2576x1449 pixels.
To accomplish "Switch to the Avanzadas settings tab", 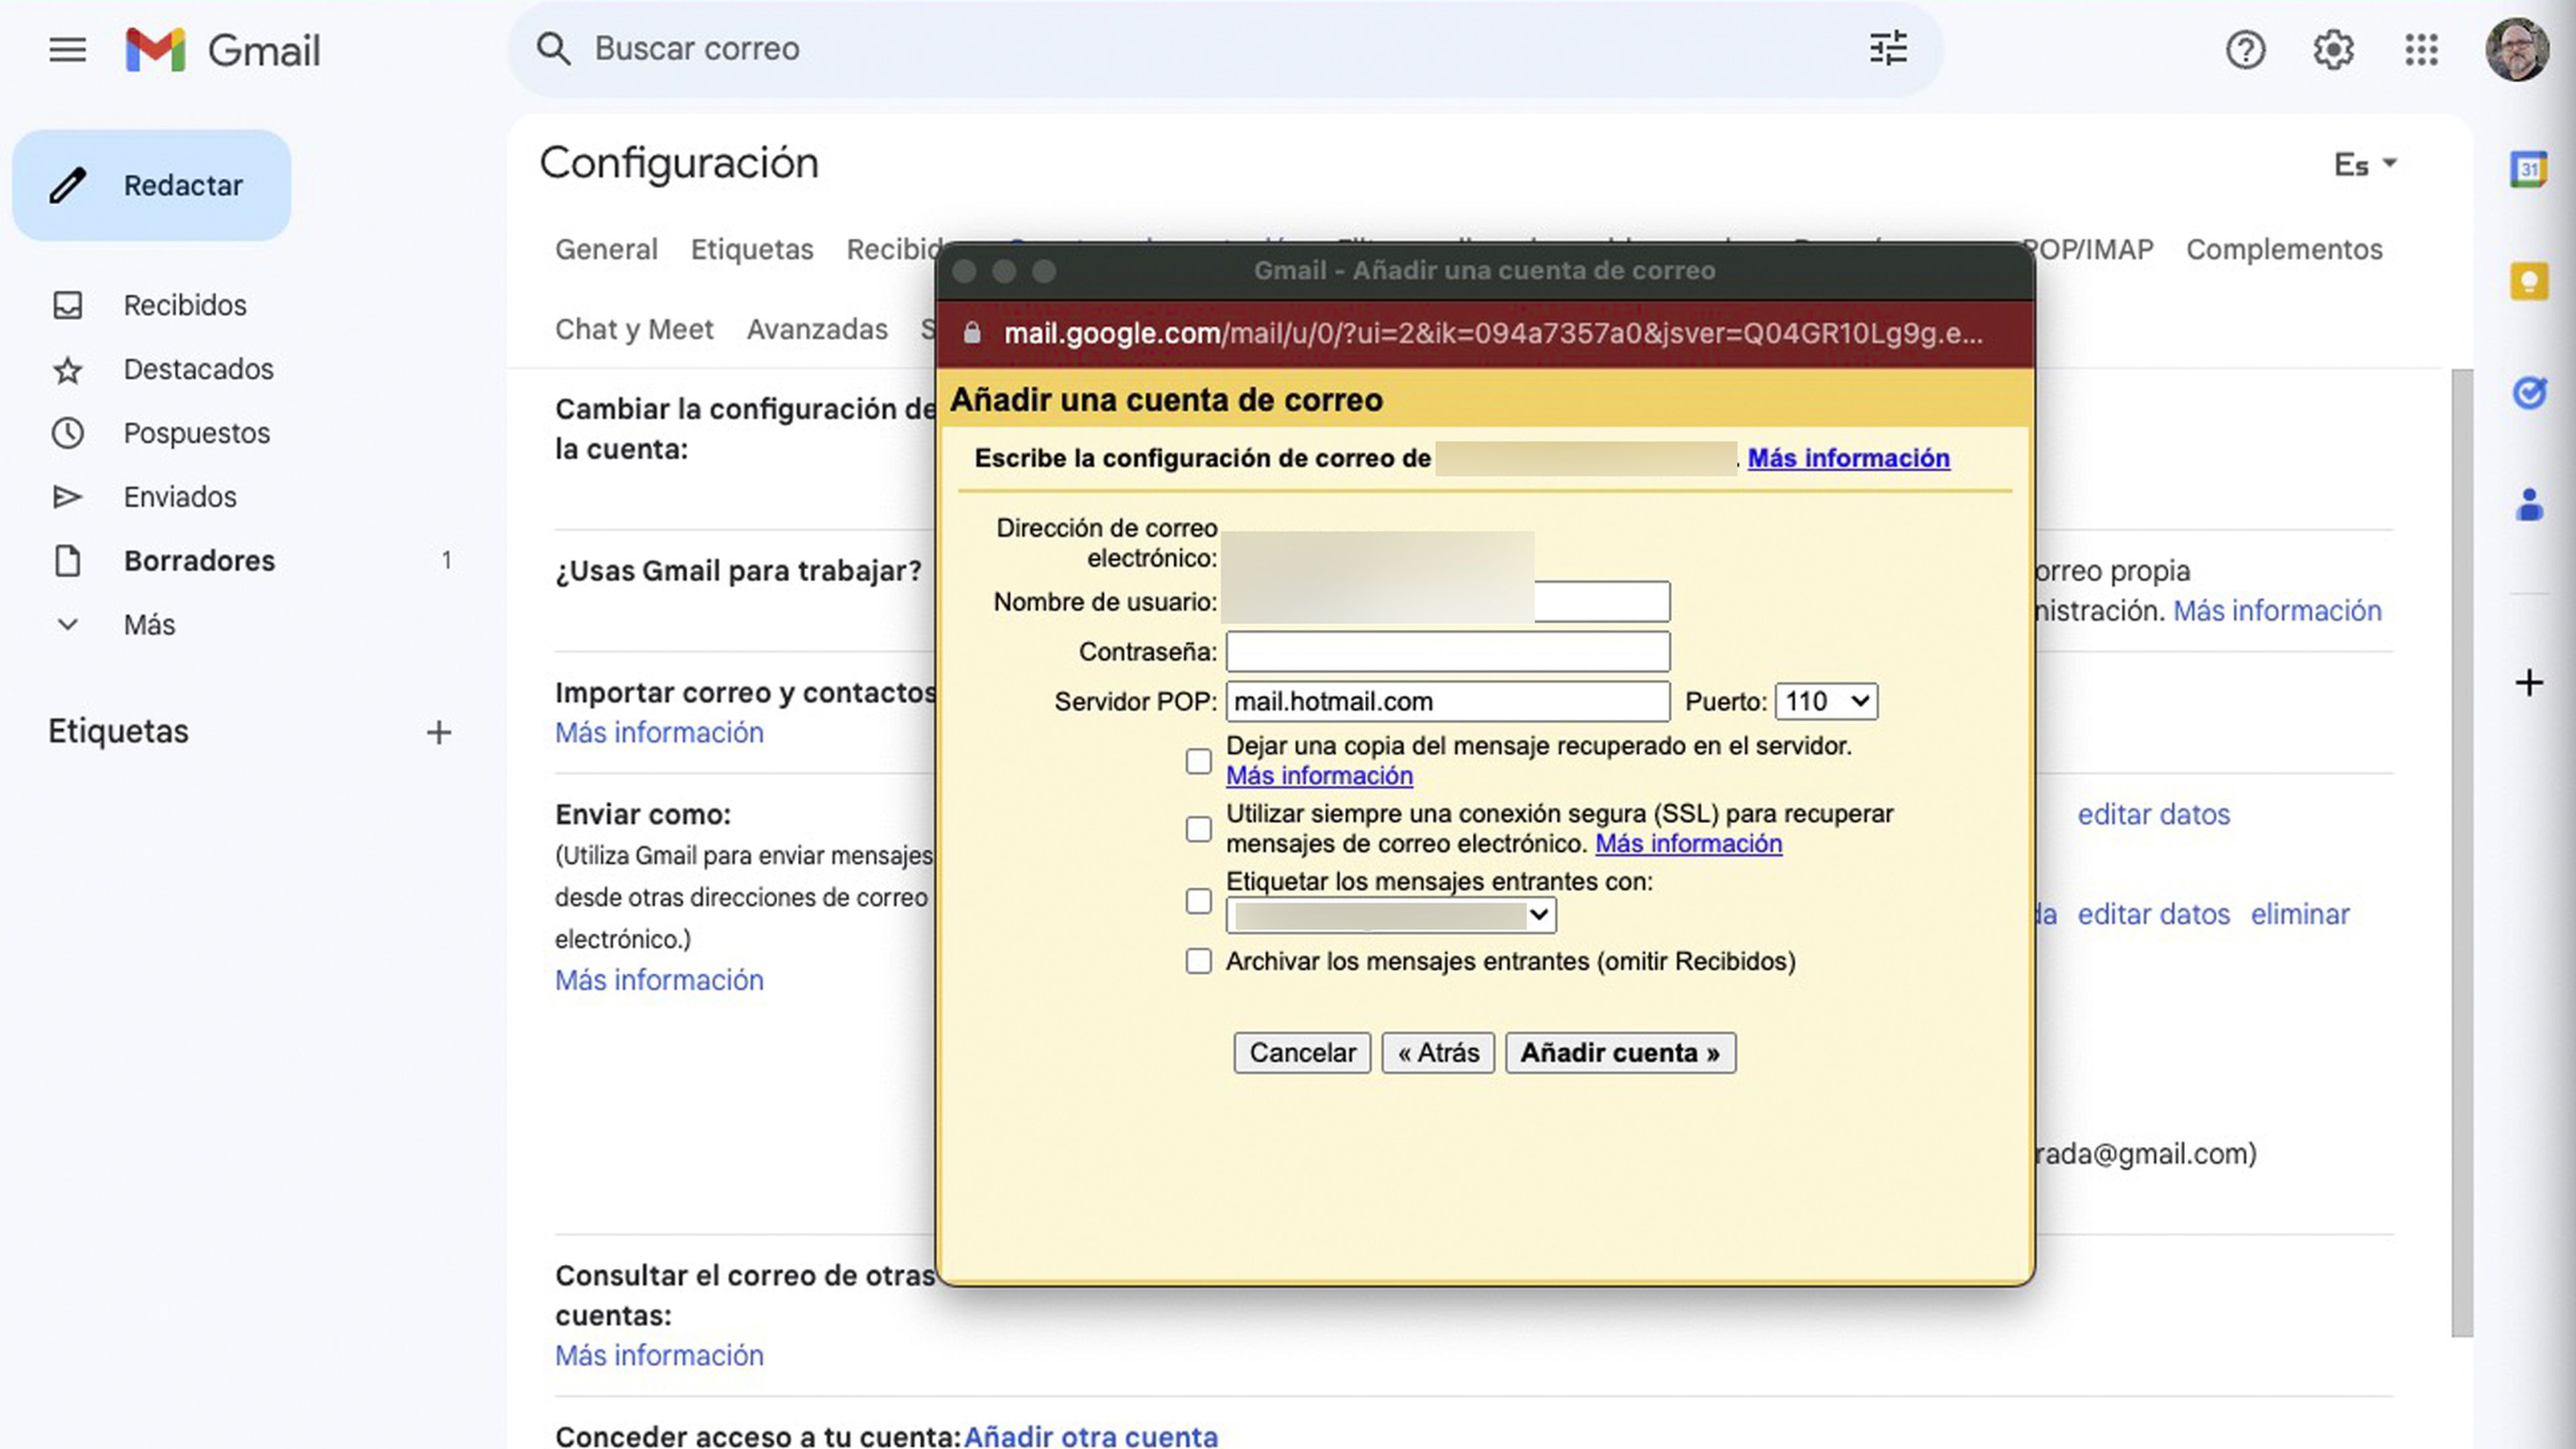I will pyautogui.click(x=817, y=329).
